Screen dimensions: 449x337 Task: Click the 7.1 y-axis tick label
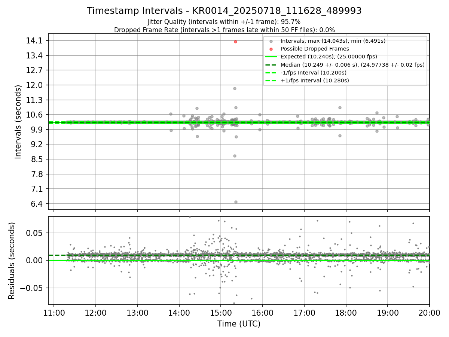click(x=37, y=189)
